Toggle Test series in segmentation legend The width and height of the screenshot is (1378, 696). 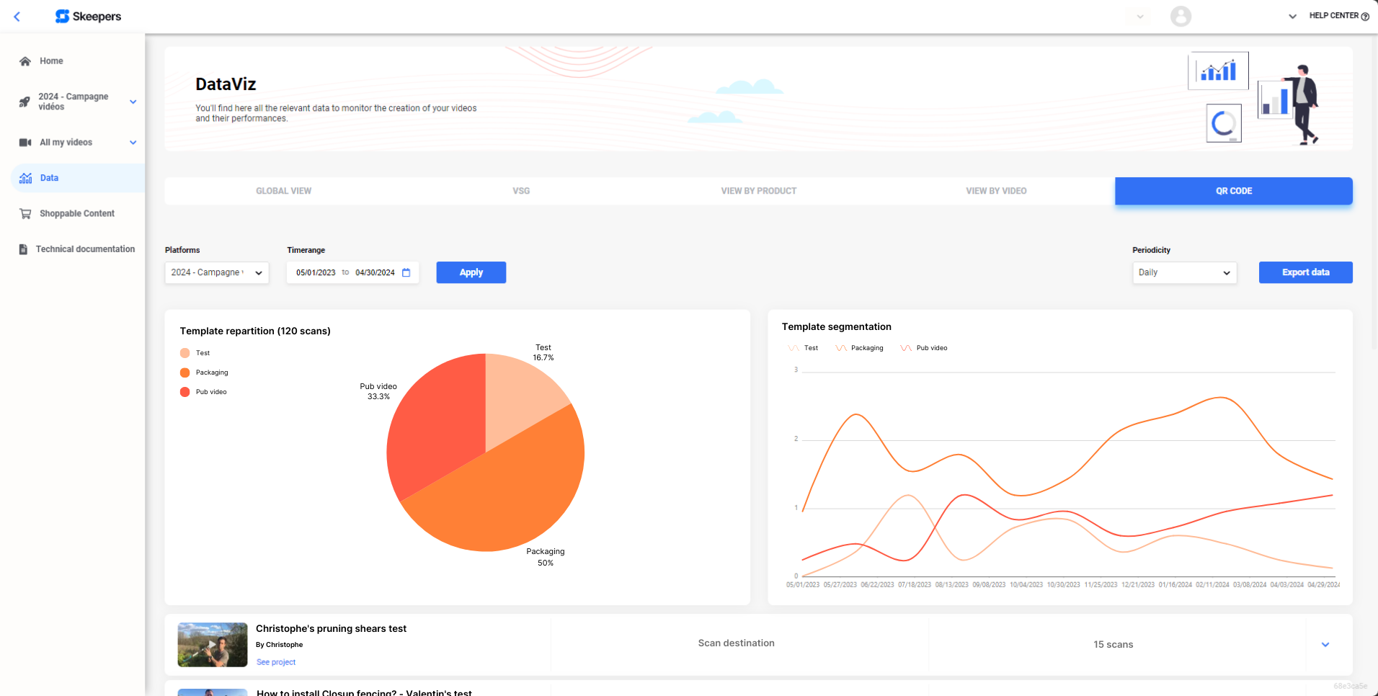point(803,348)
